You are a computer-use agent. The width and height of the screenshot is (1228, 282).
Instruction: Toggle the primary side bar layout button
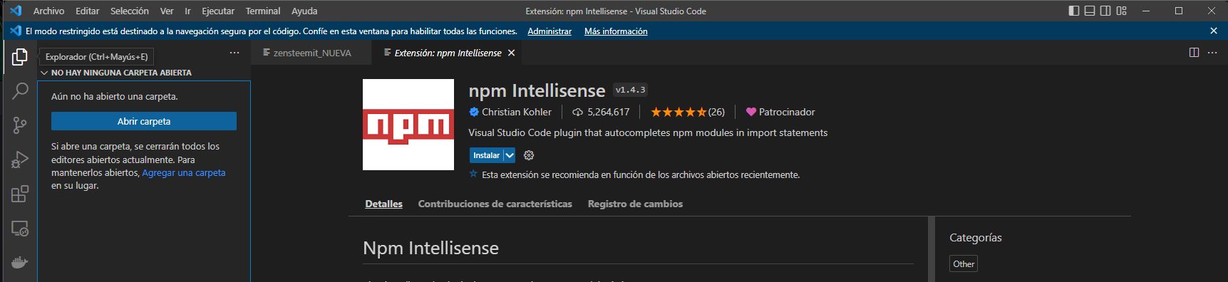(x=1074, y=11)
